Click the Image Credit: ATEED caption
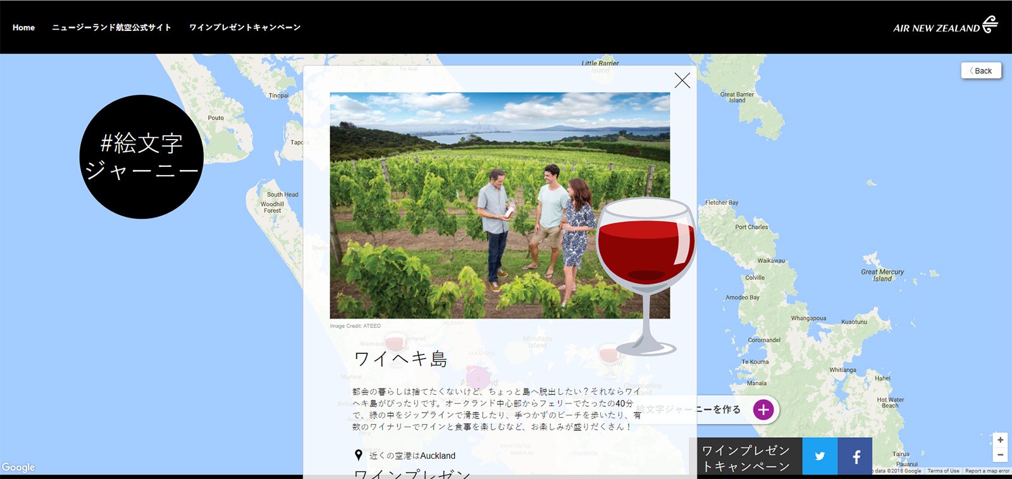The height and width of the screenshot is (479, 1012). 355,326
